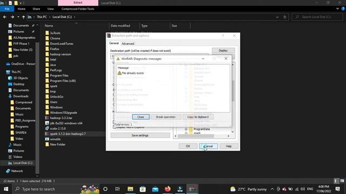Sort by Type column header
The height and width of the screenshot is (194, 346).
point(144,26)
